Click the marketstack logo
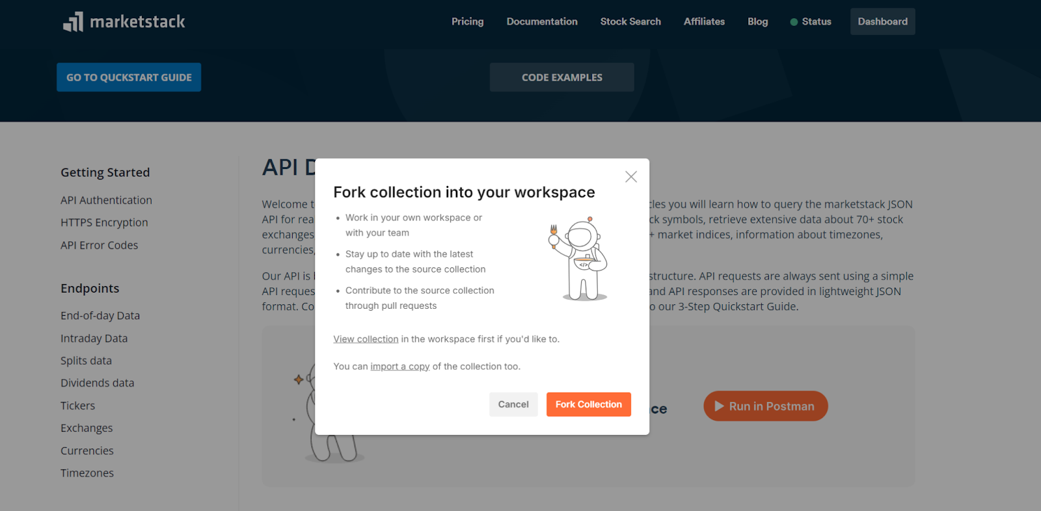This screenshot has width=1041, height=511. [x=124, y=21]
